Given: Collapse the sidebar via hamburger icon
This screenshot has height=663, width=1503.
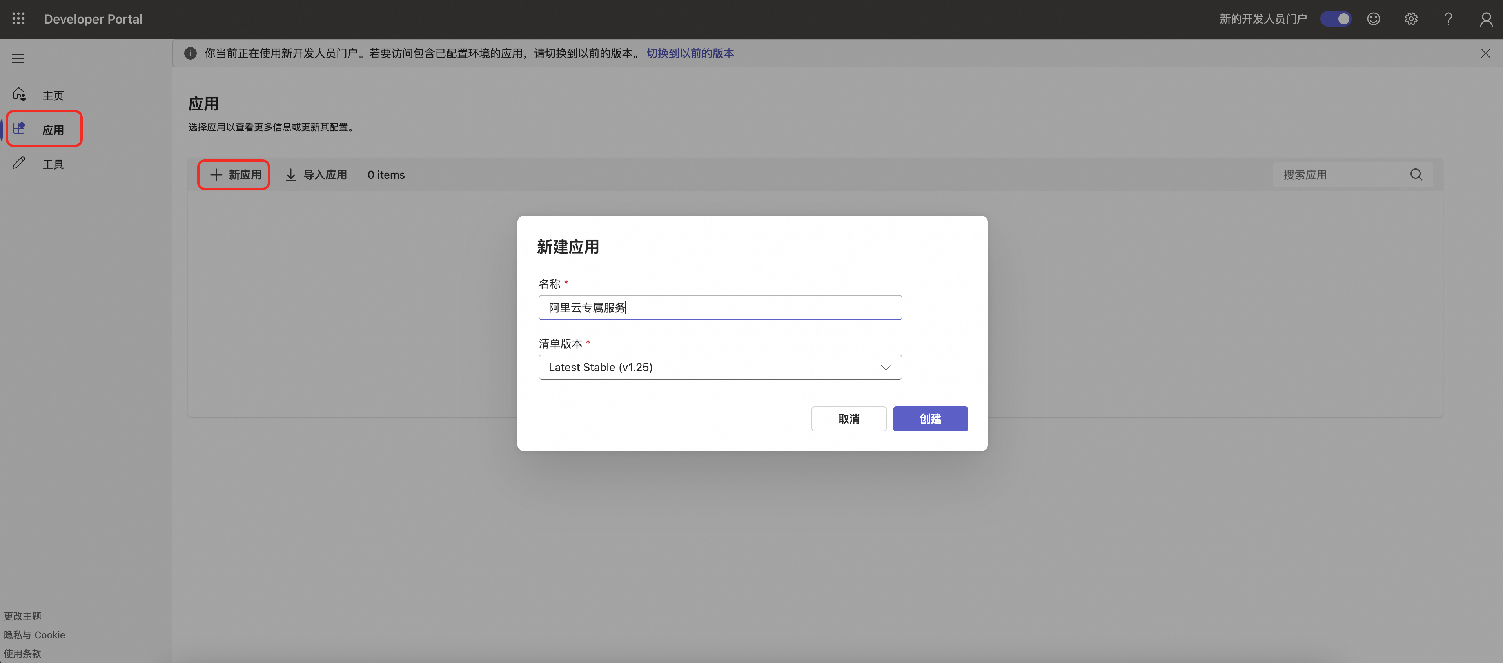Looking at the screenshot, I should 18,58.
